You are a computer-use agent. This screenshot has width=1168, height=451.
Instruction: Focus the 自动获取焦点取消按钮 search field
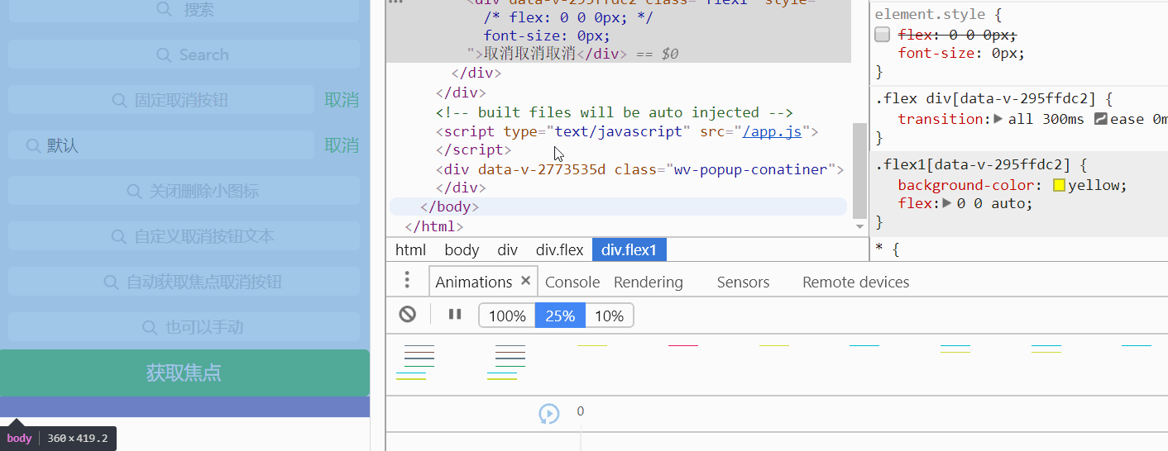(184, 282)
